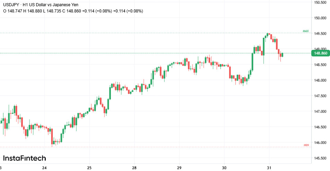Select date 30 on the time axis
330x171 pixels.
tap(224, 168)
